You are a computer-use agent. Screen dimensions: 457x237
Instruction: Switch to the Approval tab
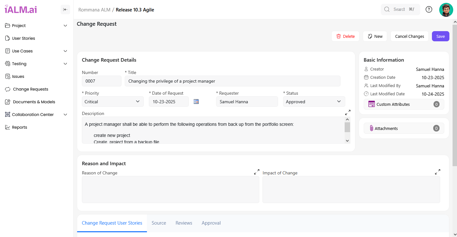[211, 223]
